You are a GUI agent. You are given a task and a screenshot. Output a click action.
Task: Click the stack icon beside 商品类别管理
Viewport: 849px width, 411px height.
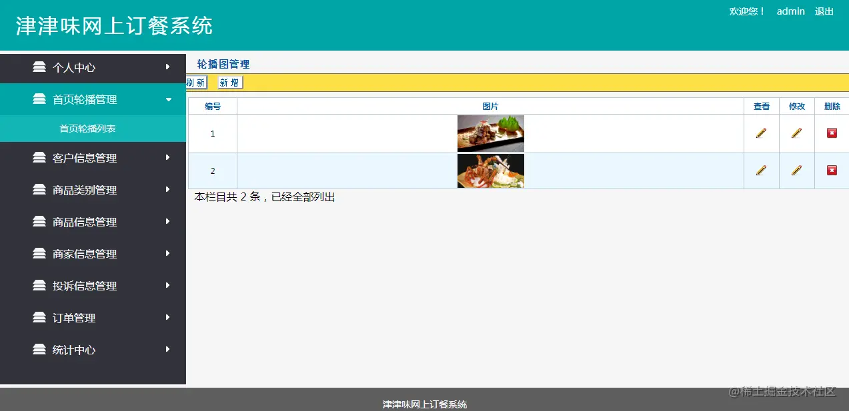coord(39,189)
